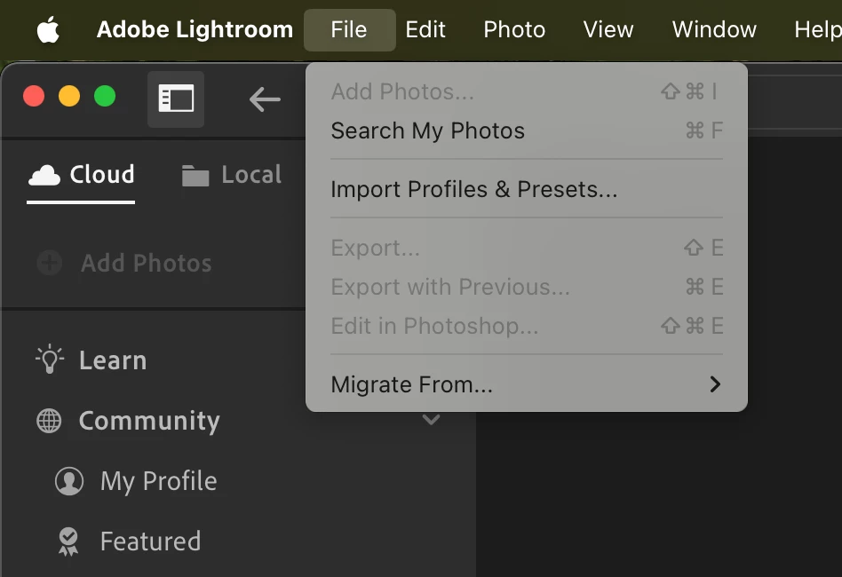Open the Photo menu

514,29
